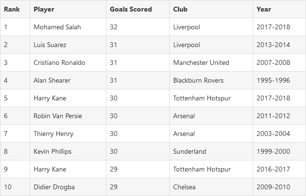Click the Goals Scored column header

[x=130, y=9]
